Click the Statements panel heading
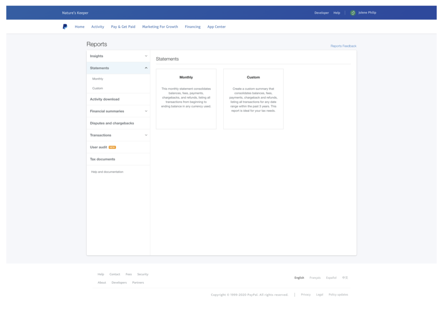The width and height of the screenshot is (443, 309). point(167,59)
